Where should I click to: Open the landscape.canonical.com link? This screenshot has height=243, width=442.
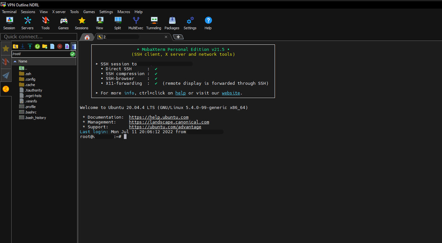[x=169, y=122]
